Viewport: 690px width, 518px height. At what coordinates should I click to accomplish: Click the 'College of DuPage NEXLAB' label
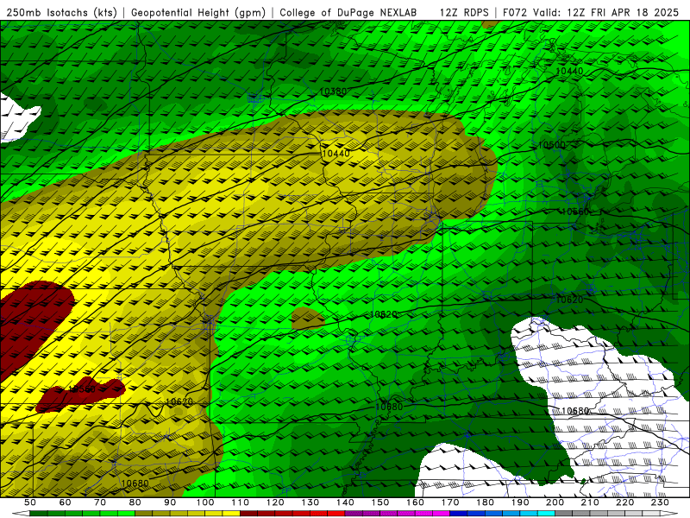(348, 12)
